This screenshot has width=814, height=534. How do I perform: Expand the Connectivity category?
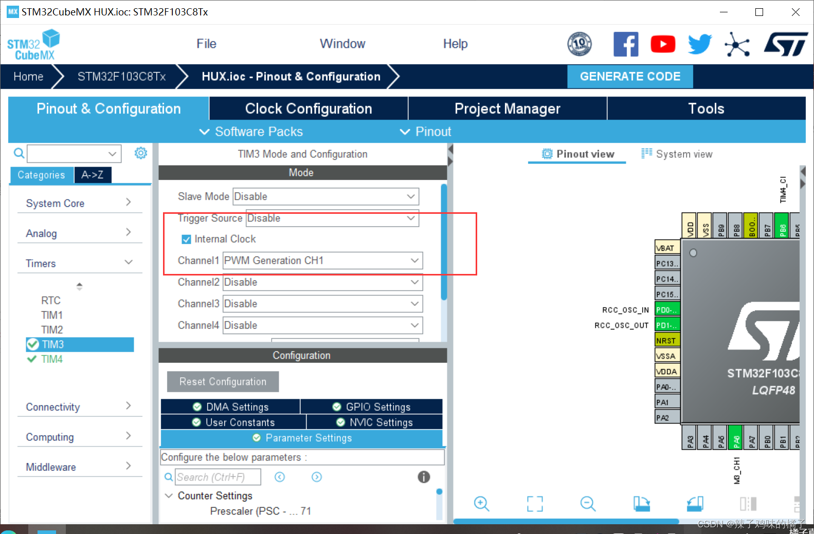pyautogui.click(x=80, y=407)
